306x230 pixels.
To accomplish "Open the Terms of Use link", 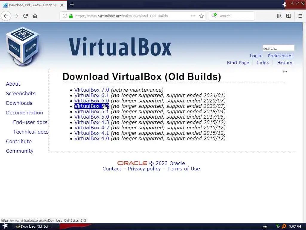I will tap(183, 169).
